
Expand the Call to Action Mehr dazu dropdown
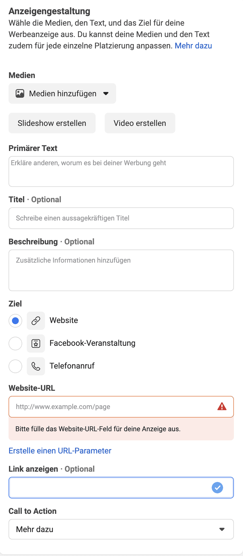(121, 529)
